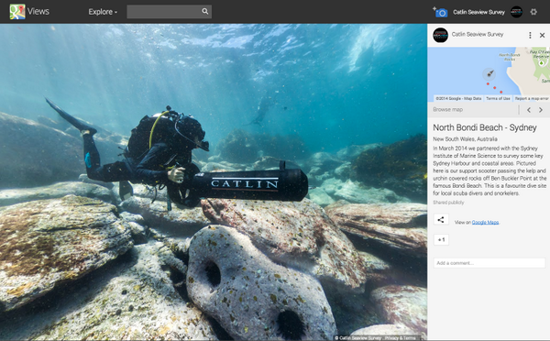Click North Bondi Beach - Sydney title

click(x=484, y=127)
